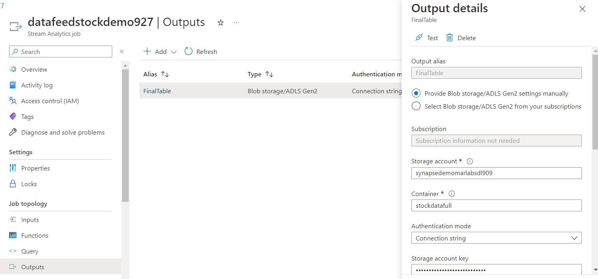Select Blob storage from your subscriptions option
598x279 pixels.
click(416, 106)
